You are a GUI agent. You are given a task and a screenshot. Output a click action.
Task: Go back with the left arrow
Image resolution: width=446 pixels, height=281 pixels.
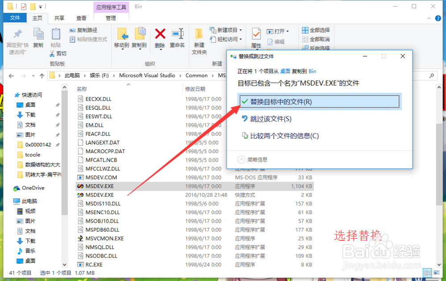point(11,76)
